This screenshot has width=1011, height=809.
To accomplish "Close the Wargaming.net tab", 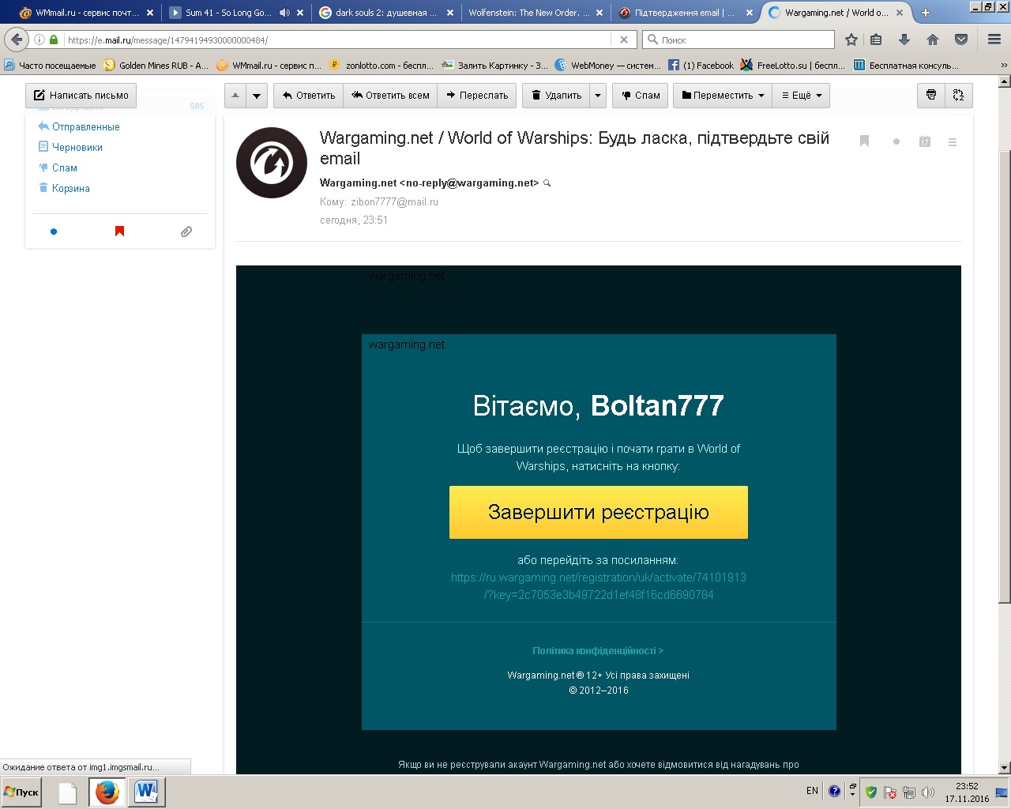I will coord(900,13).
